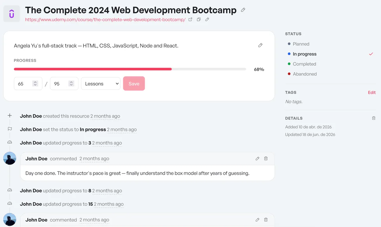Open the Lessons unit dropdown
Image resolution: width=381 pixels, height=227 pixels.
pos(101,84)
